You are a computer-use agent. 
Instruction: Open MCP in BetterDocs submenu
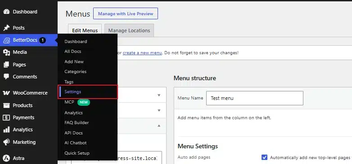point(69,102)
